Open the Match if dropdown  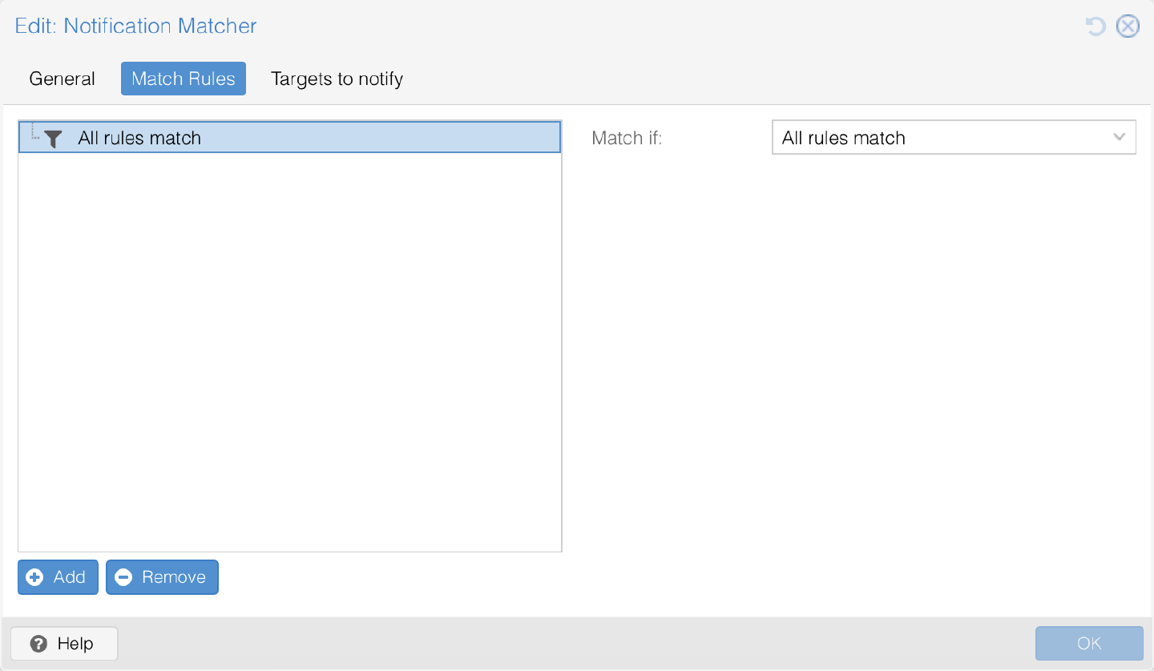(x=954, y=137)
